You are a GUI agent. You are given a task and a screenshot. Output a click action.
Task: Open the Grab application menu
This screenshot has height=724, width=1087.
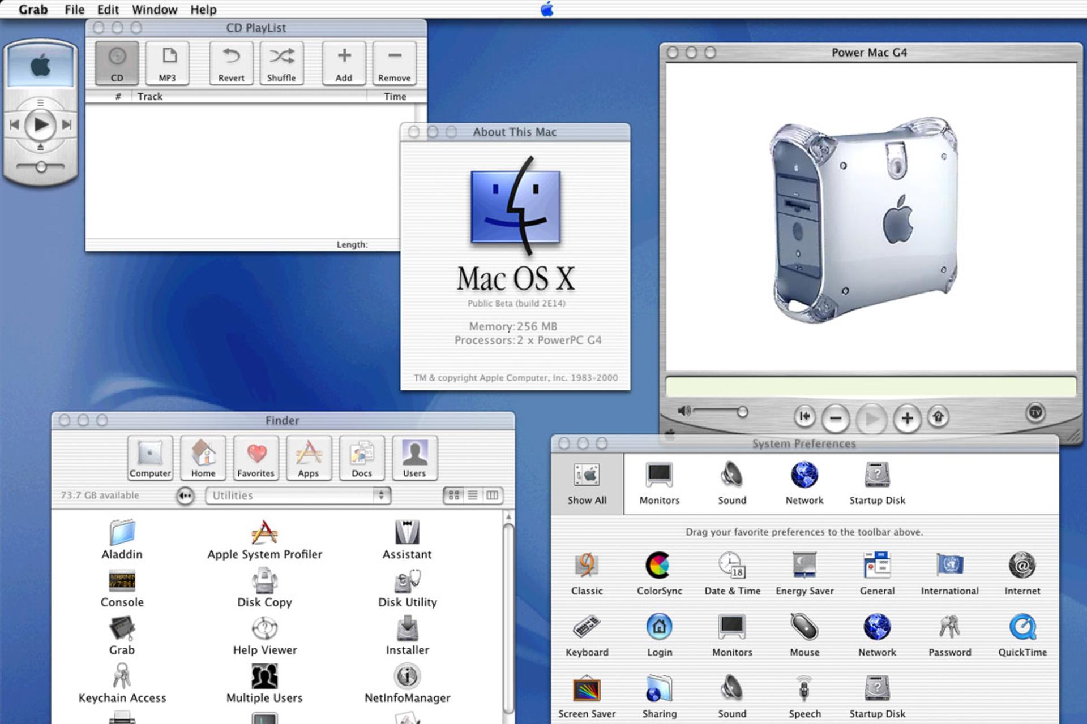pos(33,10)
